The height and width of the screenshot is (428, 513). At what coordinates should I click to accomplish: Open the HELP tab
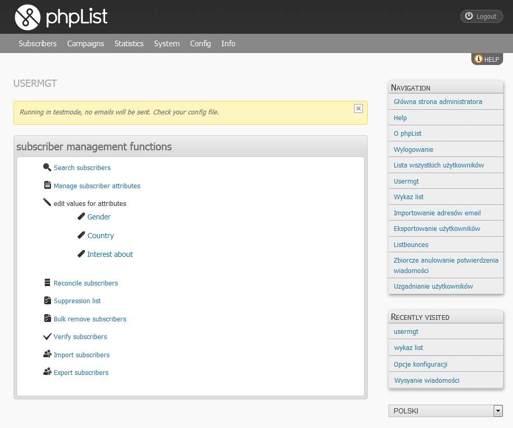pyautogui.click(x=487, y=59)
